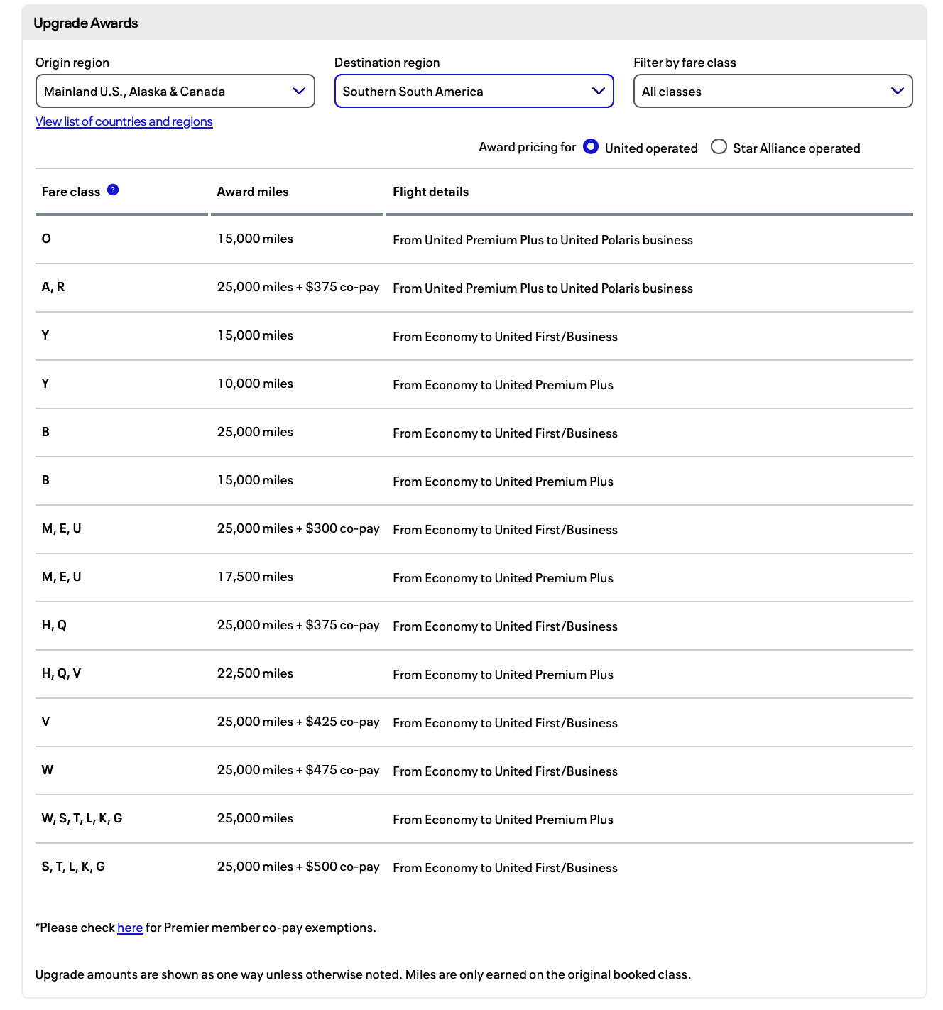Click the Destination region label
The image size is (943, 1010).
387,63
